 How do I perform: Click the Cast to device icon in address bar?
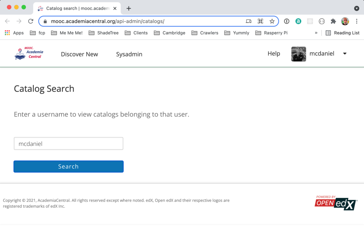point(248,21)
